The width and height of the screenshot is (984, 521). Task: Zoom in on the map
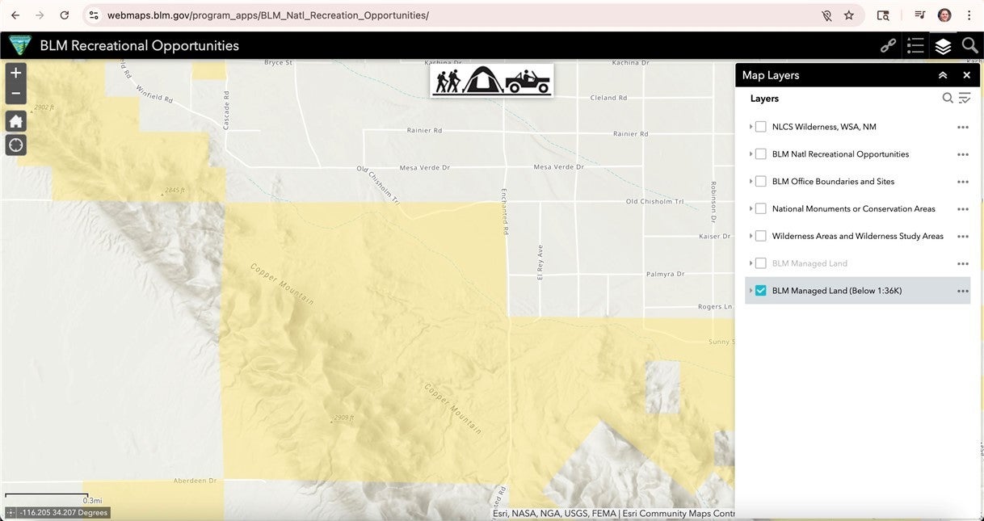[x=16, y=73]
